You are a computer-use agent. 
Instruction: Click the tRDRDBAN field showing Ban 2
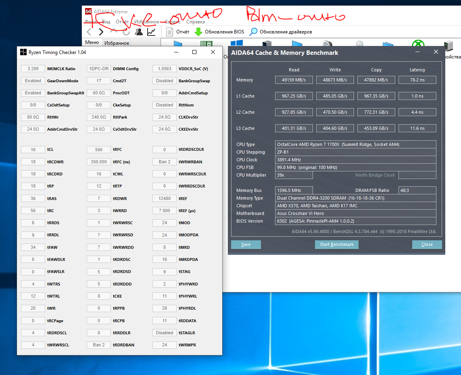point(99,345)
